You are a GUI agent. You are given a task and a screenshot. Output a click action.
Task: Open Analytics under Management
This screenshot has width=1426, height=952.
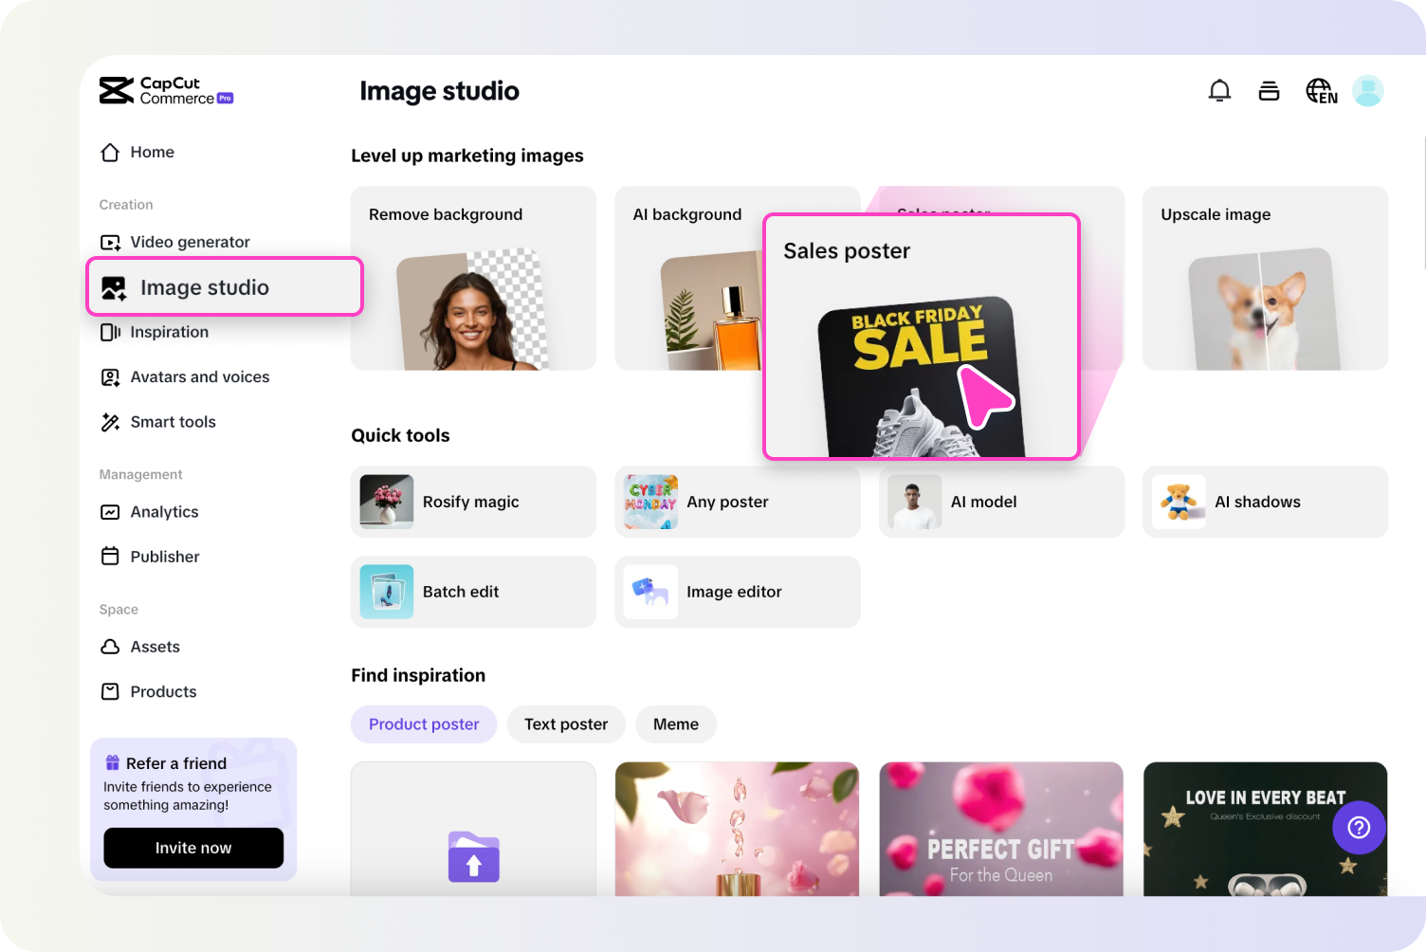pos(164,511)
